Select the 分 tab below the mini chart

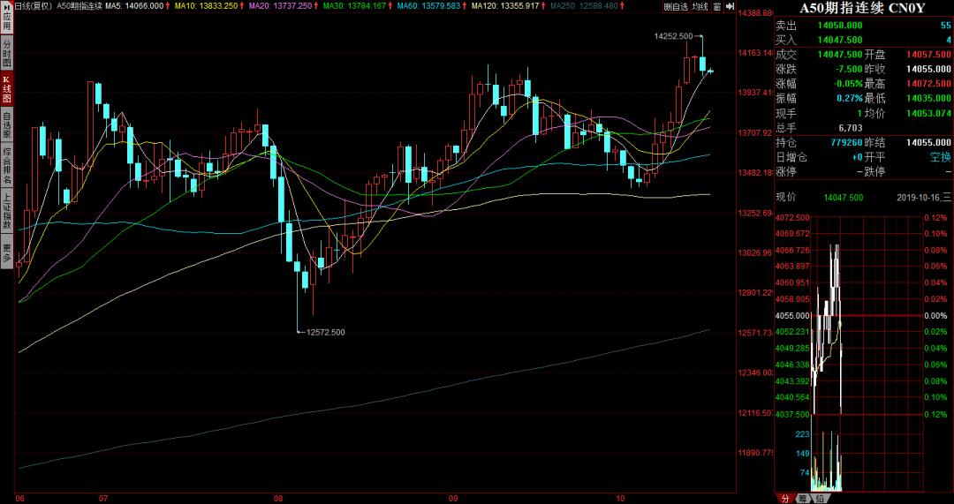coord(785,498)
